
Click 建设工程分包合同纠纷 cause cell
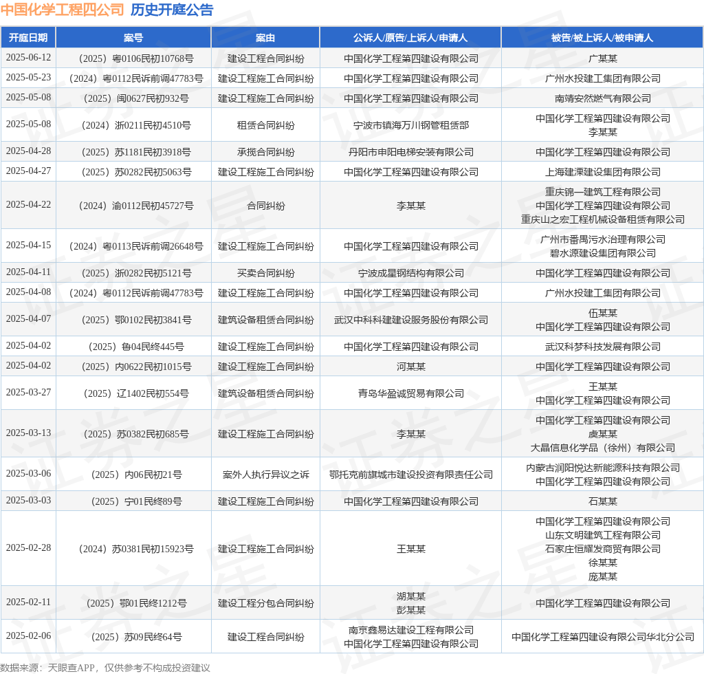(x=265, y=603)
